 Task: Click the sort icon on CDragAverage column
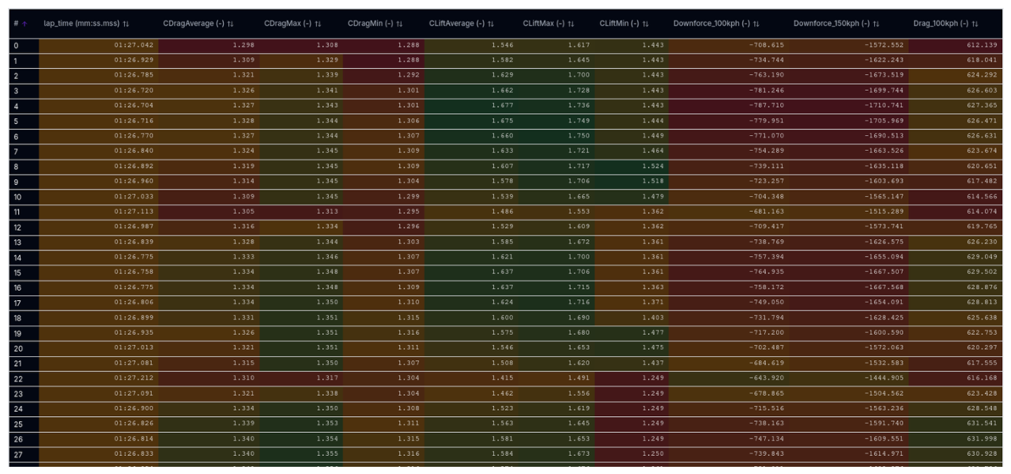pyautogui.click(x=230, y=23)
